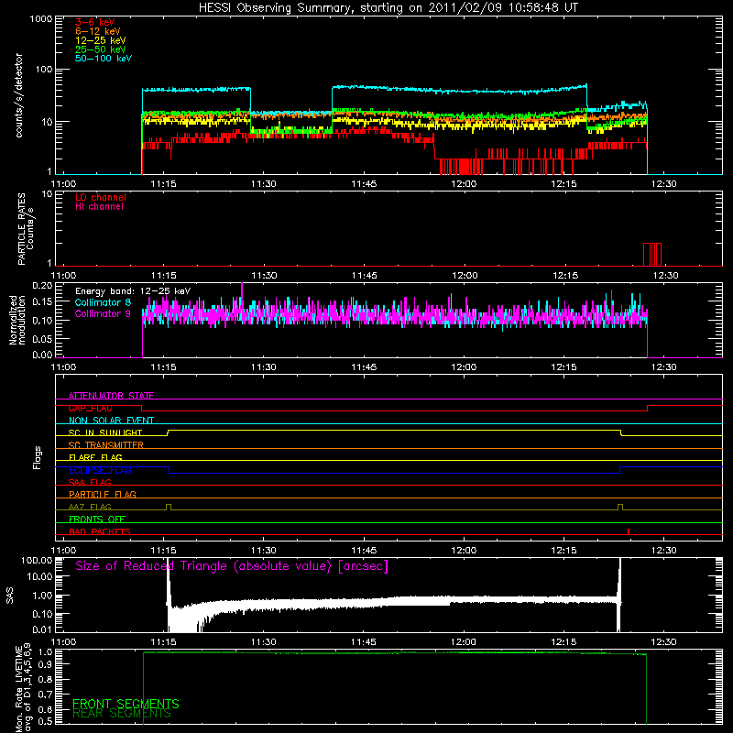733x733 pixels.
Task: Click the SAA_FLAG label
Action: tap(90, 482)
